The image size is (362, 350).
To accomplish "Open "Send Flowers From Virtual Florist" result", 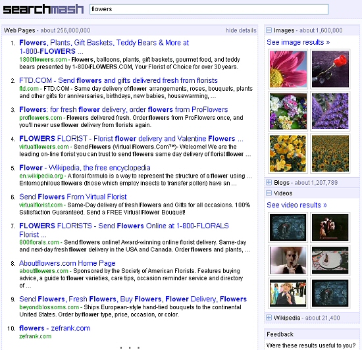I will tap(73, 197).
